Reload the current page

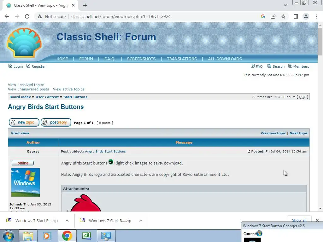tap(27, 16)
